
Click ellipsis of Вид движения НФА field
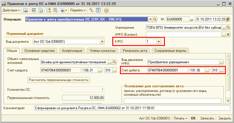click(221, 62)
